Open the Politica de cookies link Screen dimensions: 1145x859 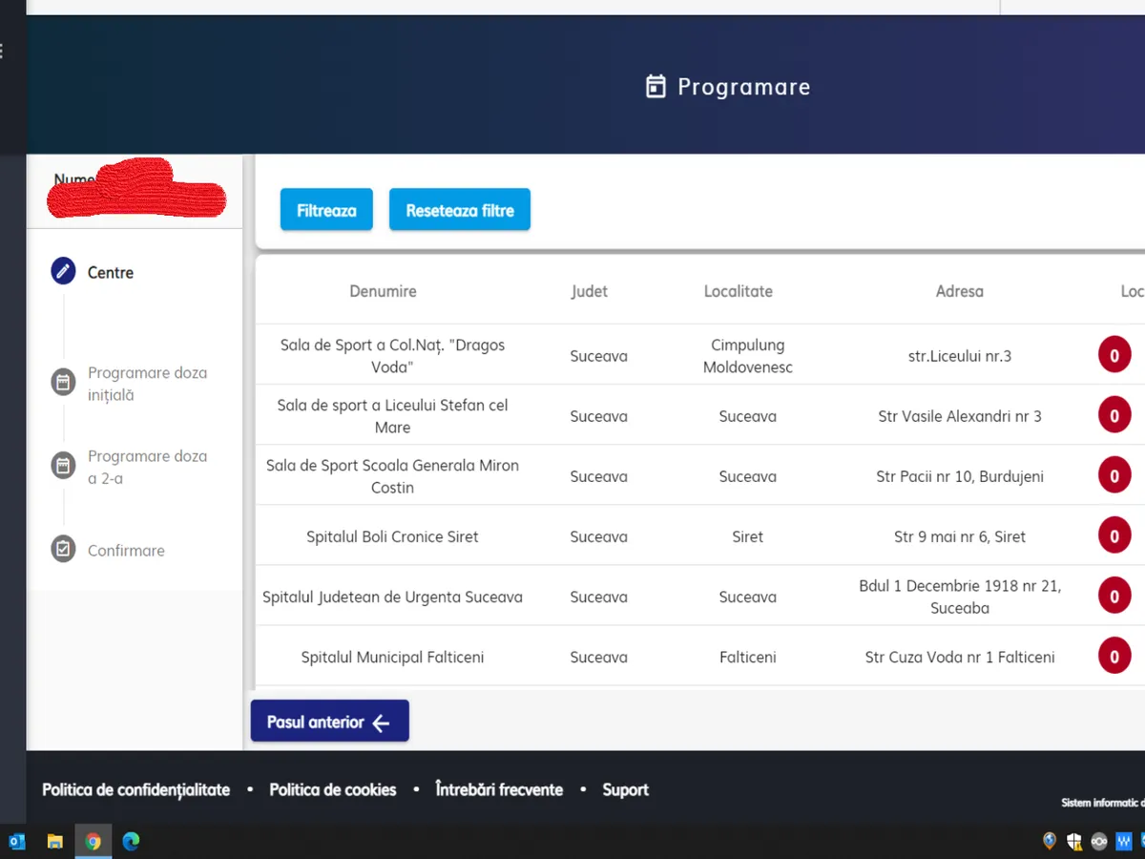(332, 789)
